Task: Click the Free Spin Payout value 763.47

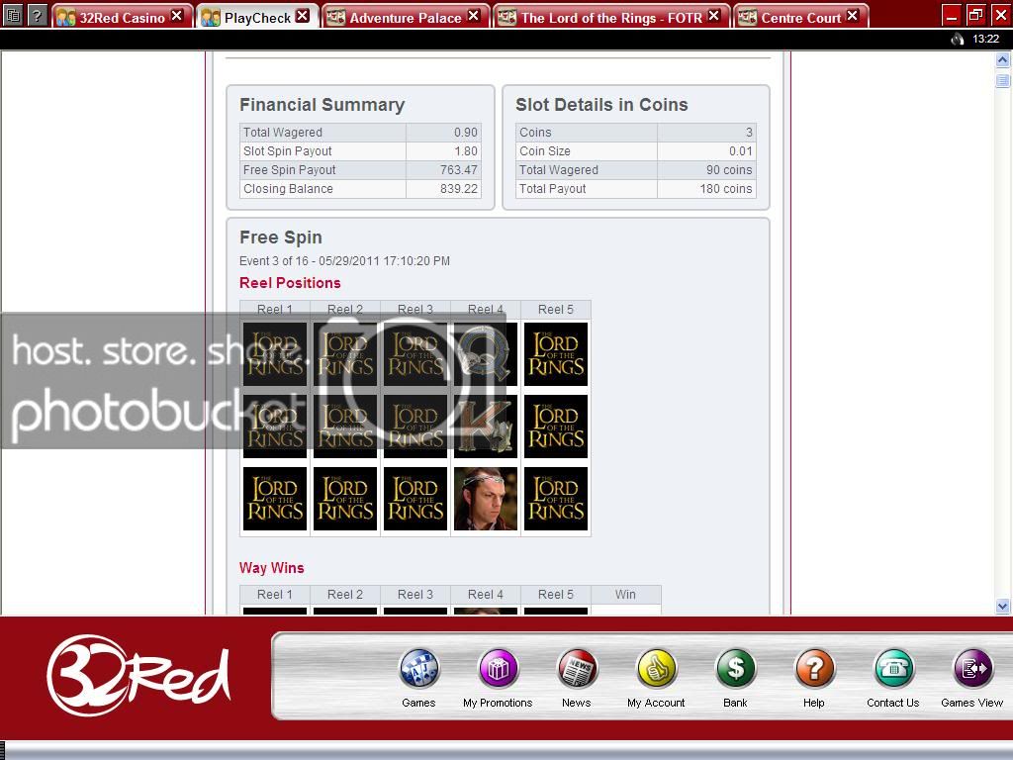Action: 459,170
